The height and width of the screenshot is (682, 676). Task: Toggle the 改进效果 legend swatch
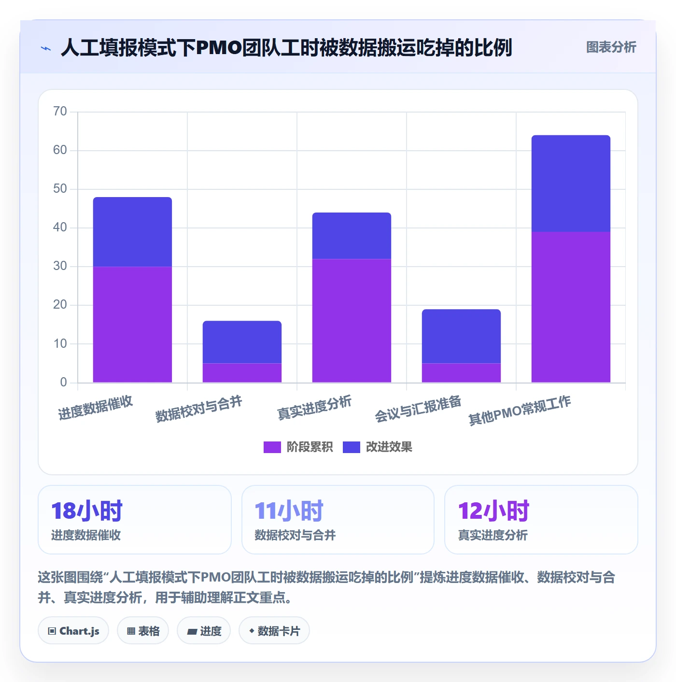351,447
